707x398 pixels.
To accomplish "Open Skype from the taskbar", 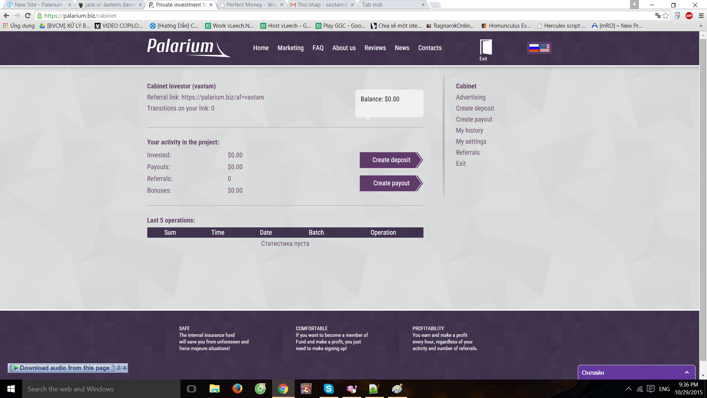I will click(x=328, y=389).
